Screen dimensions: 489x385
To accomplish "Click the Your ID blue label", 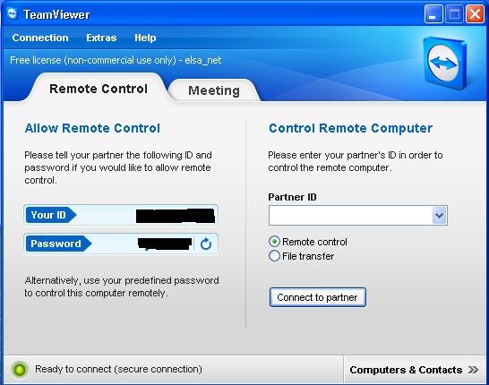I will pyautogui.click(x=50, y=215).
